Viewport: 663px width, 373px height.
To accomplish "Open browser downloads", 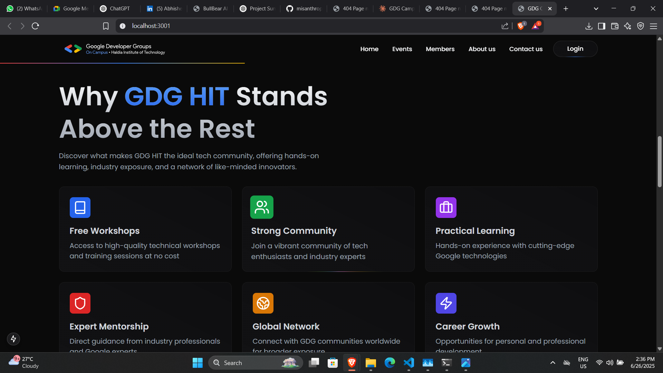I will (589, 26).
